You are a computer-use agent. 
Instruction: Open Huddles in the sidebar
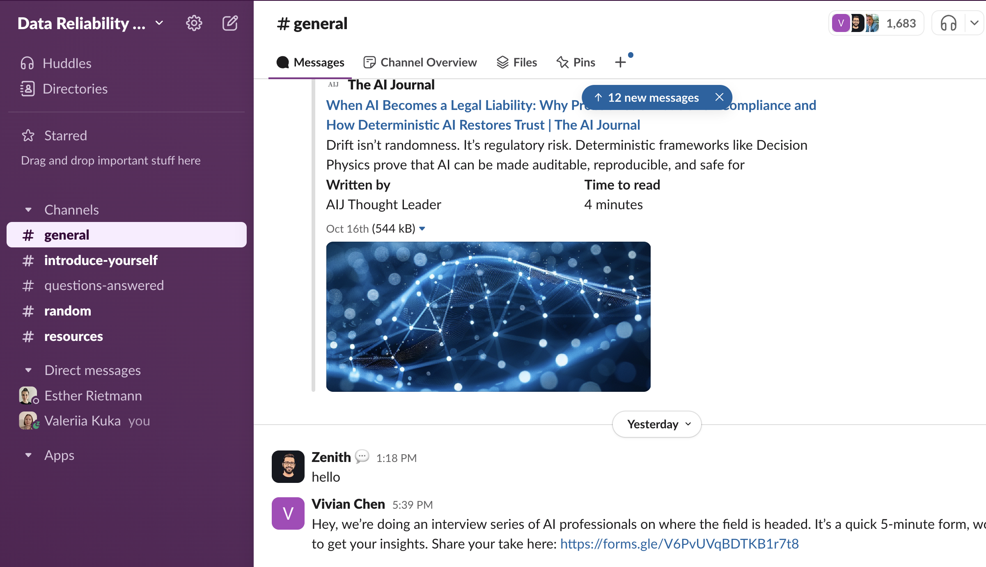(66, 63)
